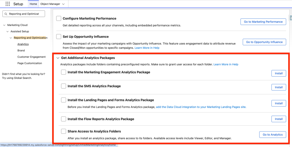
Task: Collapse the Assisted Setup tree node
Action: click(x=7, y=31)
